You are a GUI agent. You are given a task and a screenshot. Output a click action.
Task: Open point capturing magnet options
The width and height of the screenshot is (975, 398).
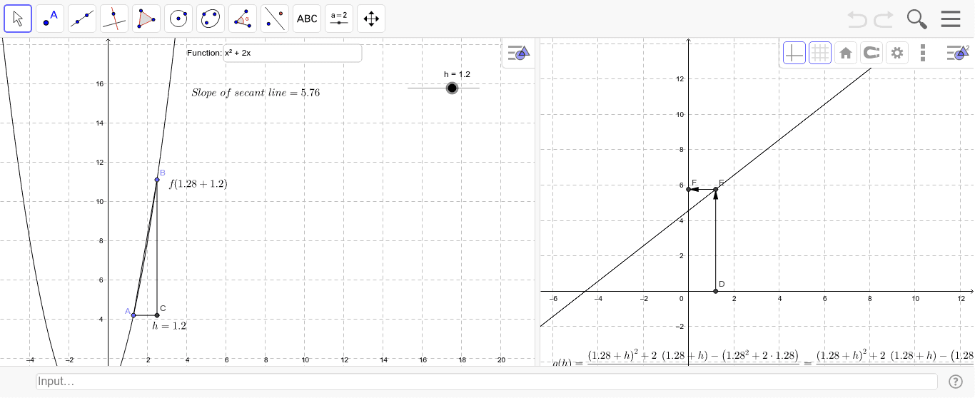[872, 53]
